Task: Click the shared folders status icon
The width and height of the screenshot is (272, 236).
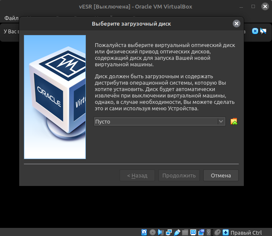Action: [185, 232]
